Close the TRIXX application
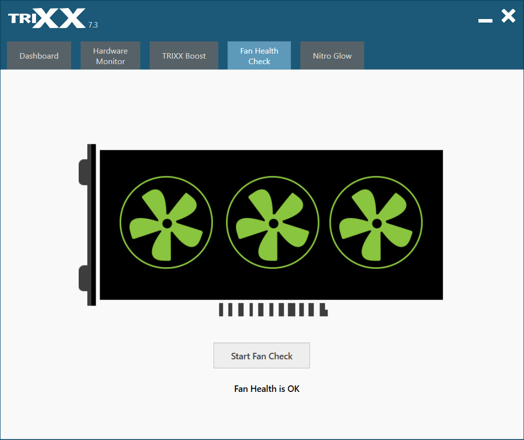Viewport: 524px width, 440px height. pyautogui.click(x=508, y=16)
